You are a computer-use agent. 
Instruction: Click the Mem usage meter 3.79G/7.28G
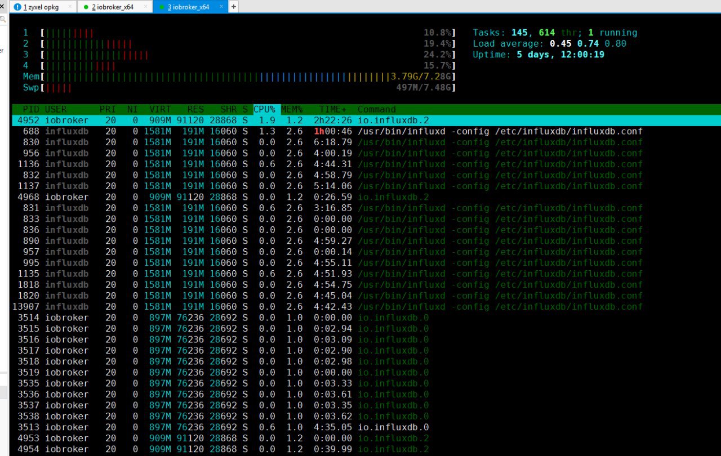(239, 77)
